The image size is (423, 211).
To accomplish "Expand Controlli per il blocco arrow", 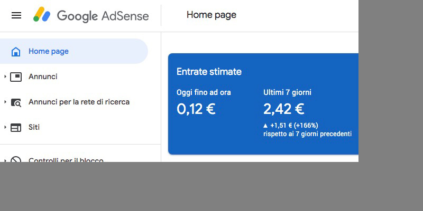I will (x=5, y=160).
